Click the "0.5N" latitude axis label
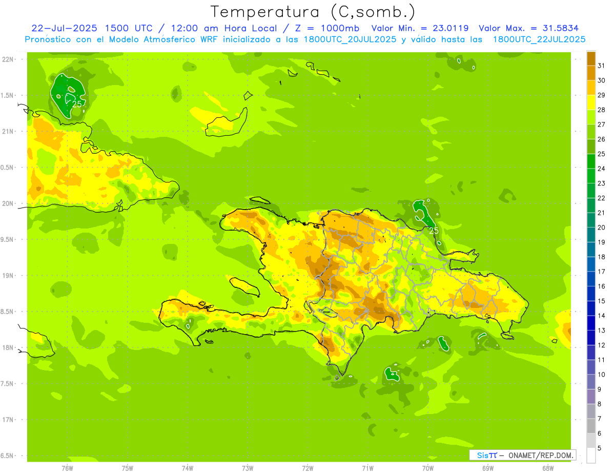615x475 pixels. [8, 168]
